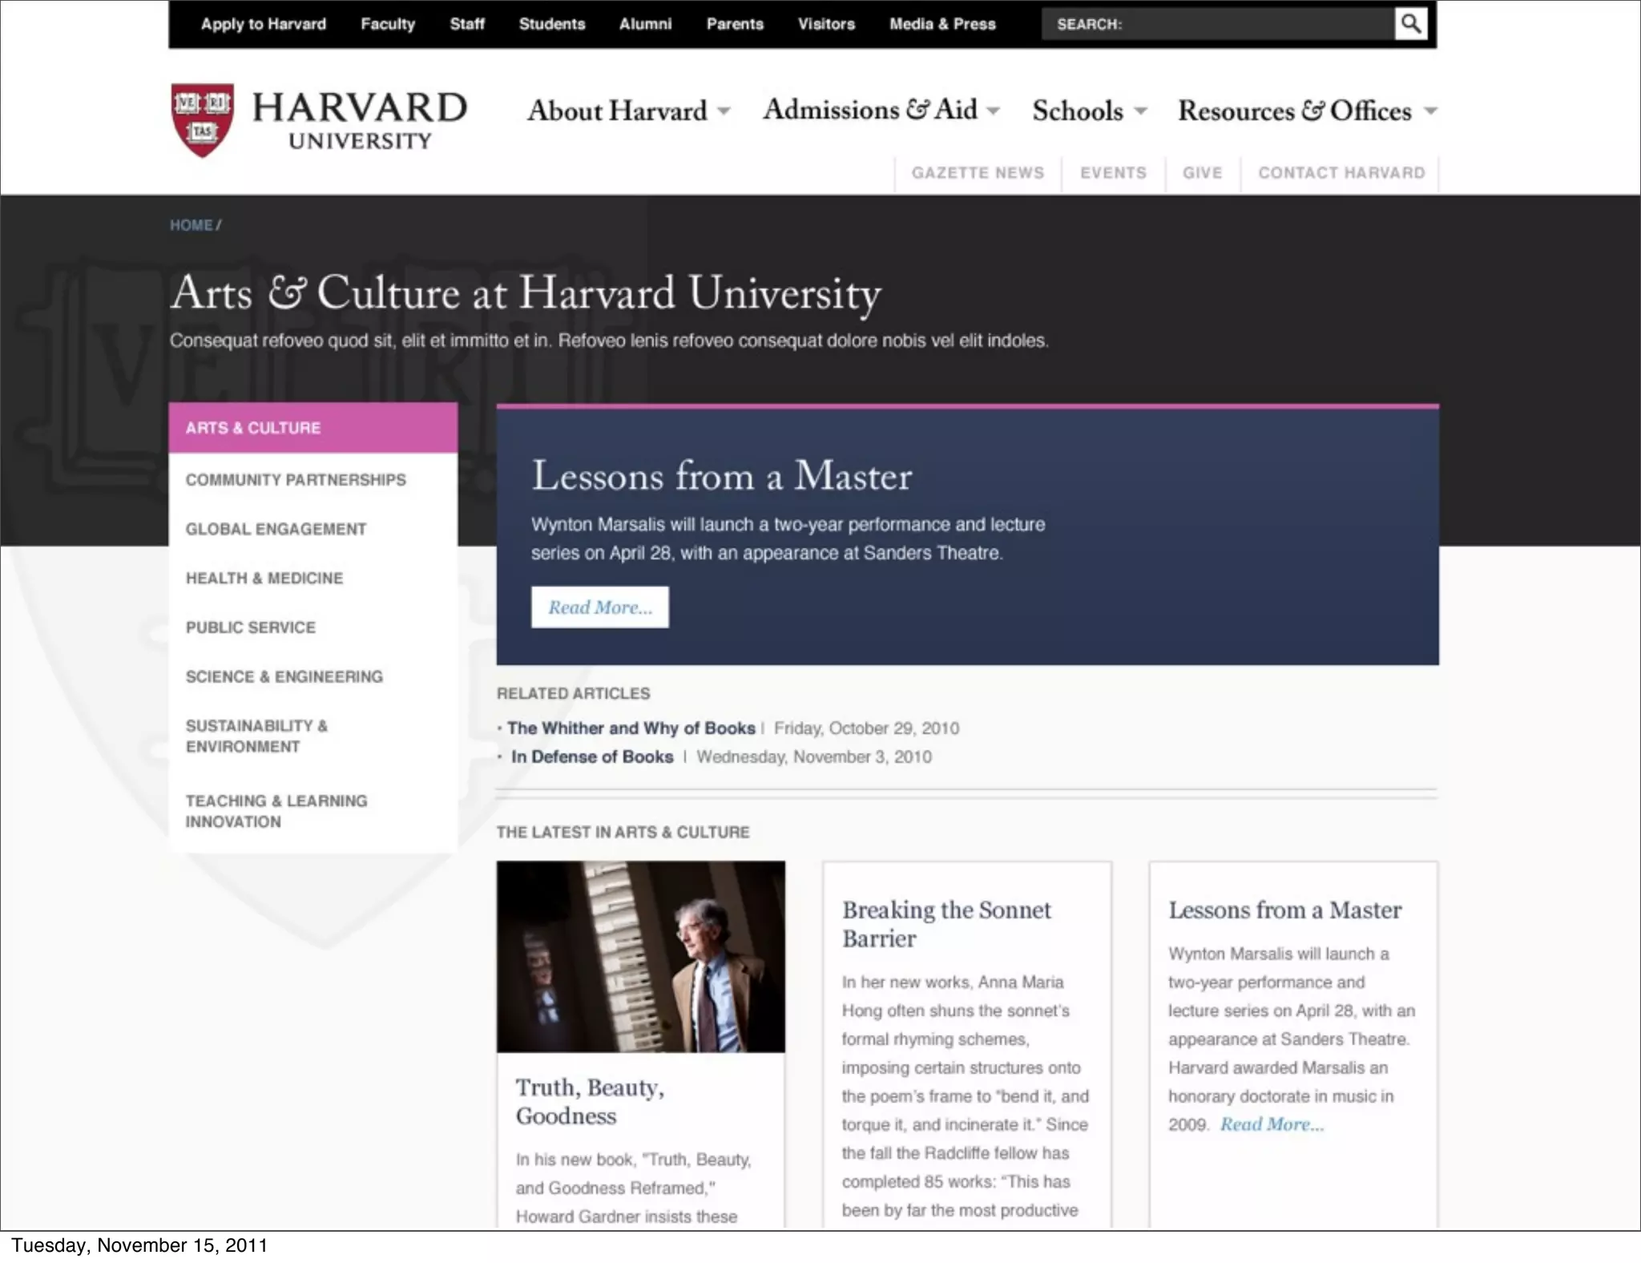This screenshot has width=1641, height=1263.
Task: Open Science & Engineering sidebar item
Action: [284, 676]
